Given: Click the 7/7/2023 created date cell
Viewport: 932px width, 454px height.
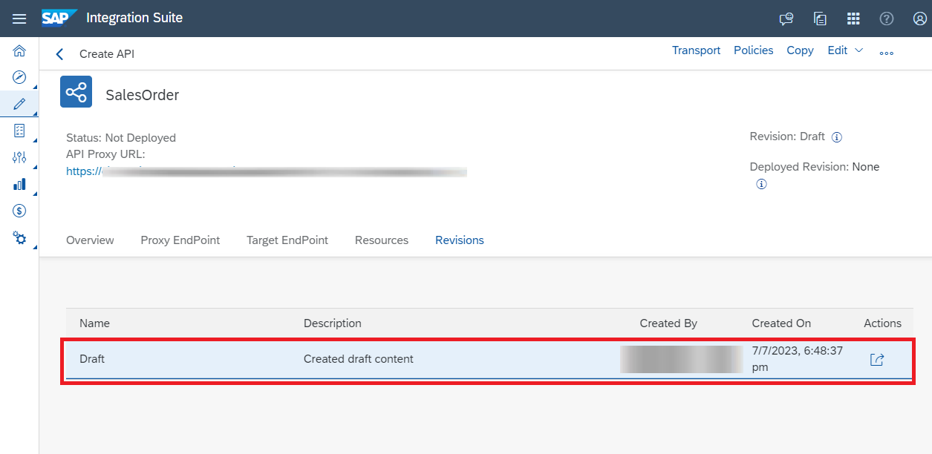Looking at the screenshot, I should point(798,359).
